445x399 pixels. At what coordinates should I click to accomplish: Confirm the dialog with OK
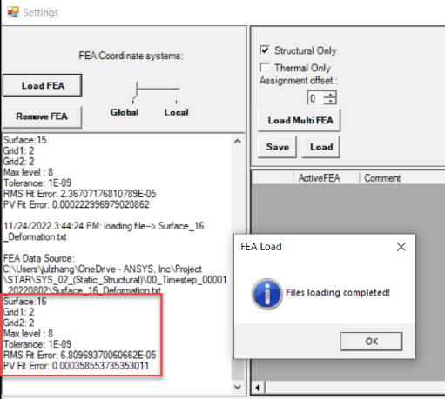click(x=371, y=342)
